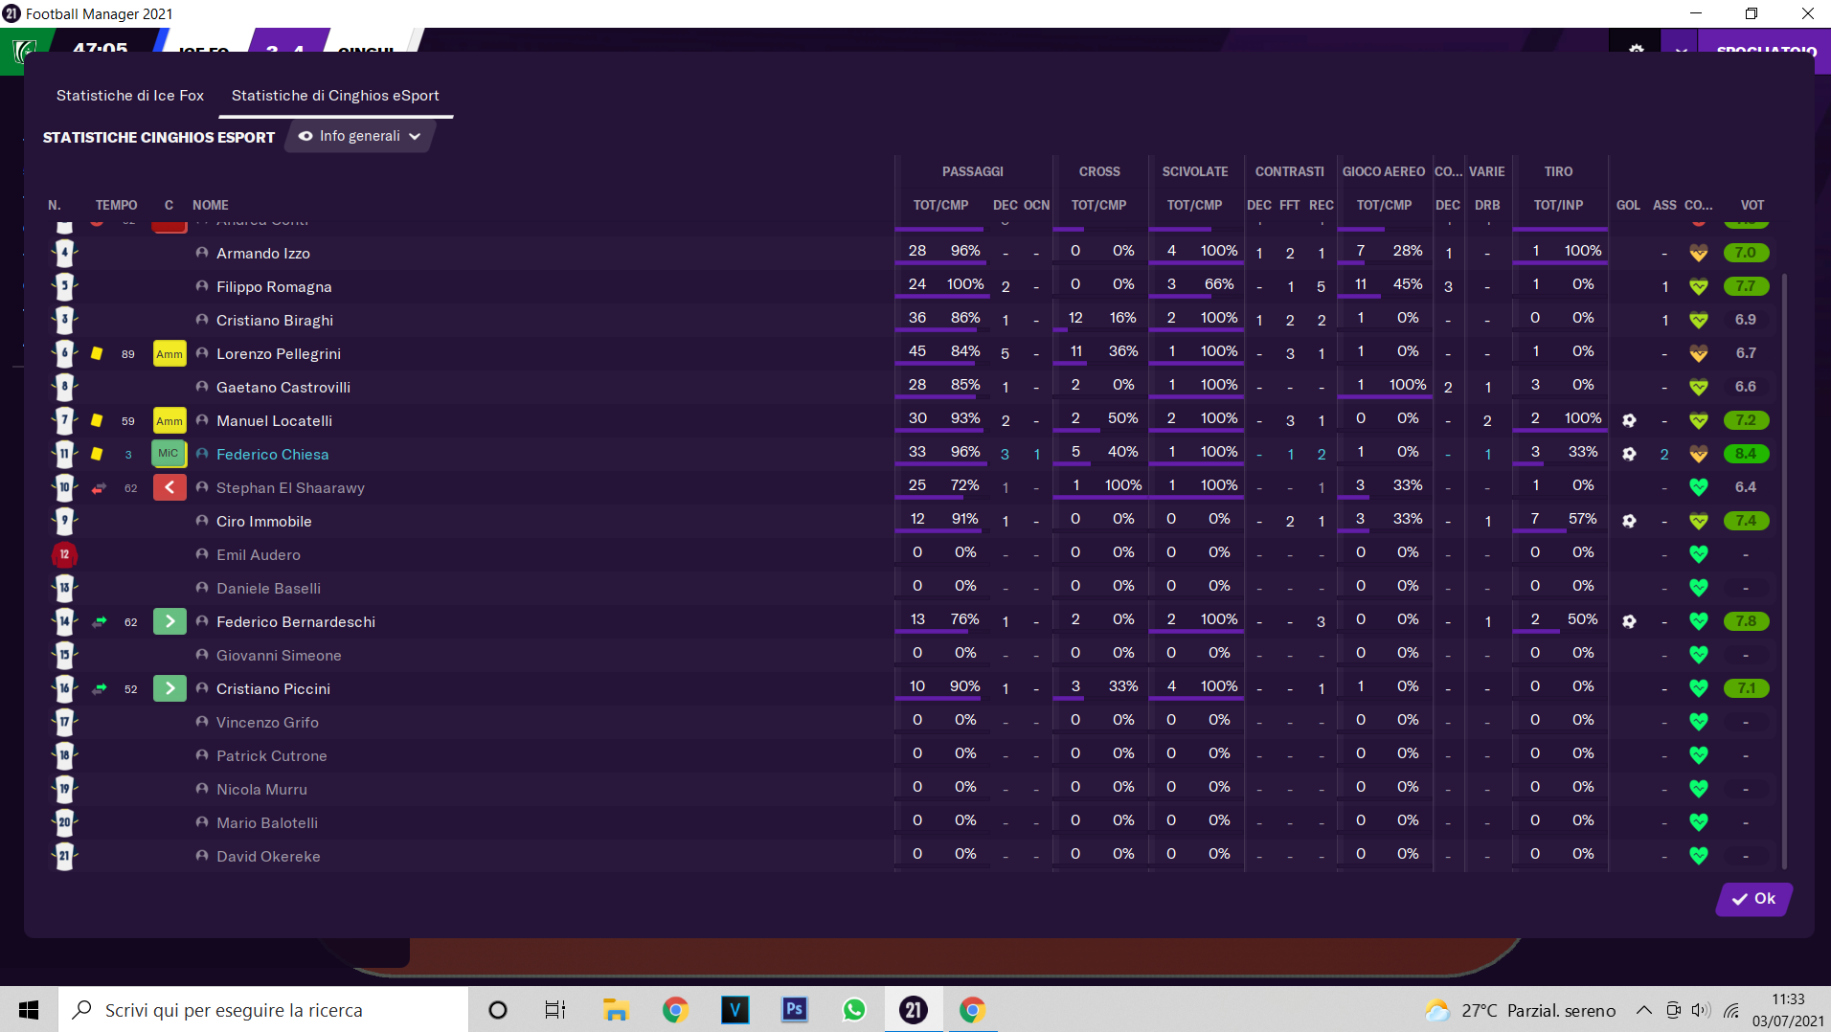Click the goal ball icon for Ciro Immobile
Image resolution: width=1831 pixels, height=1032 pixels.
(x=1629, y=521)
